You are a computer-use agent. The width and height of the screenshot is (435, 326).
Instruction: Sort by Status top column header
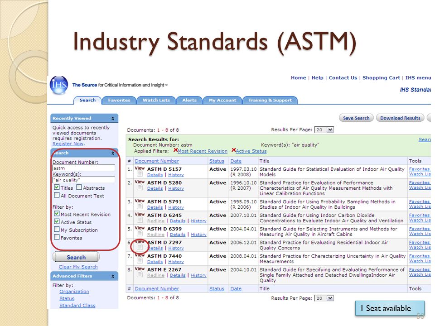point(217,161)
